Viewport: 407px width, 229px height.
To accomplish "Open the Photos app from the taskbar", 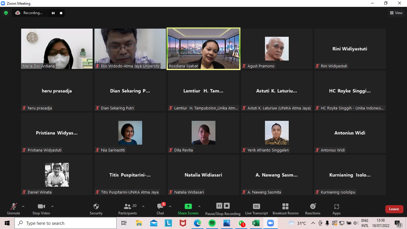I will (227, 223).
